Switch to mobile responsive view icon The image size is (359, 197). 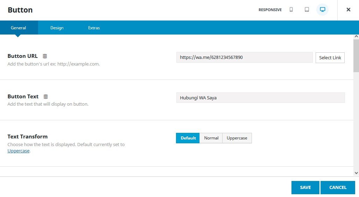(291, 10)
